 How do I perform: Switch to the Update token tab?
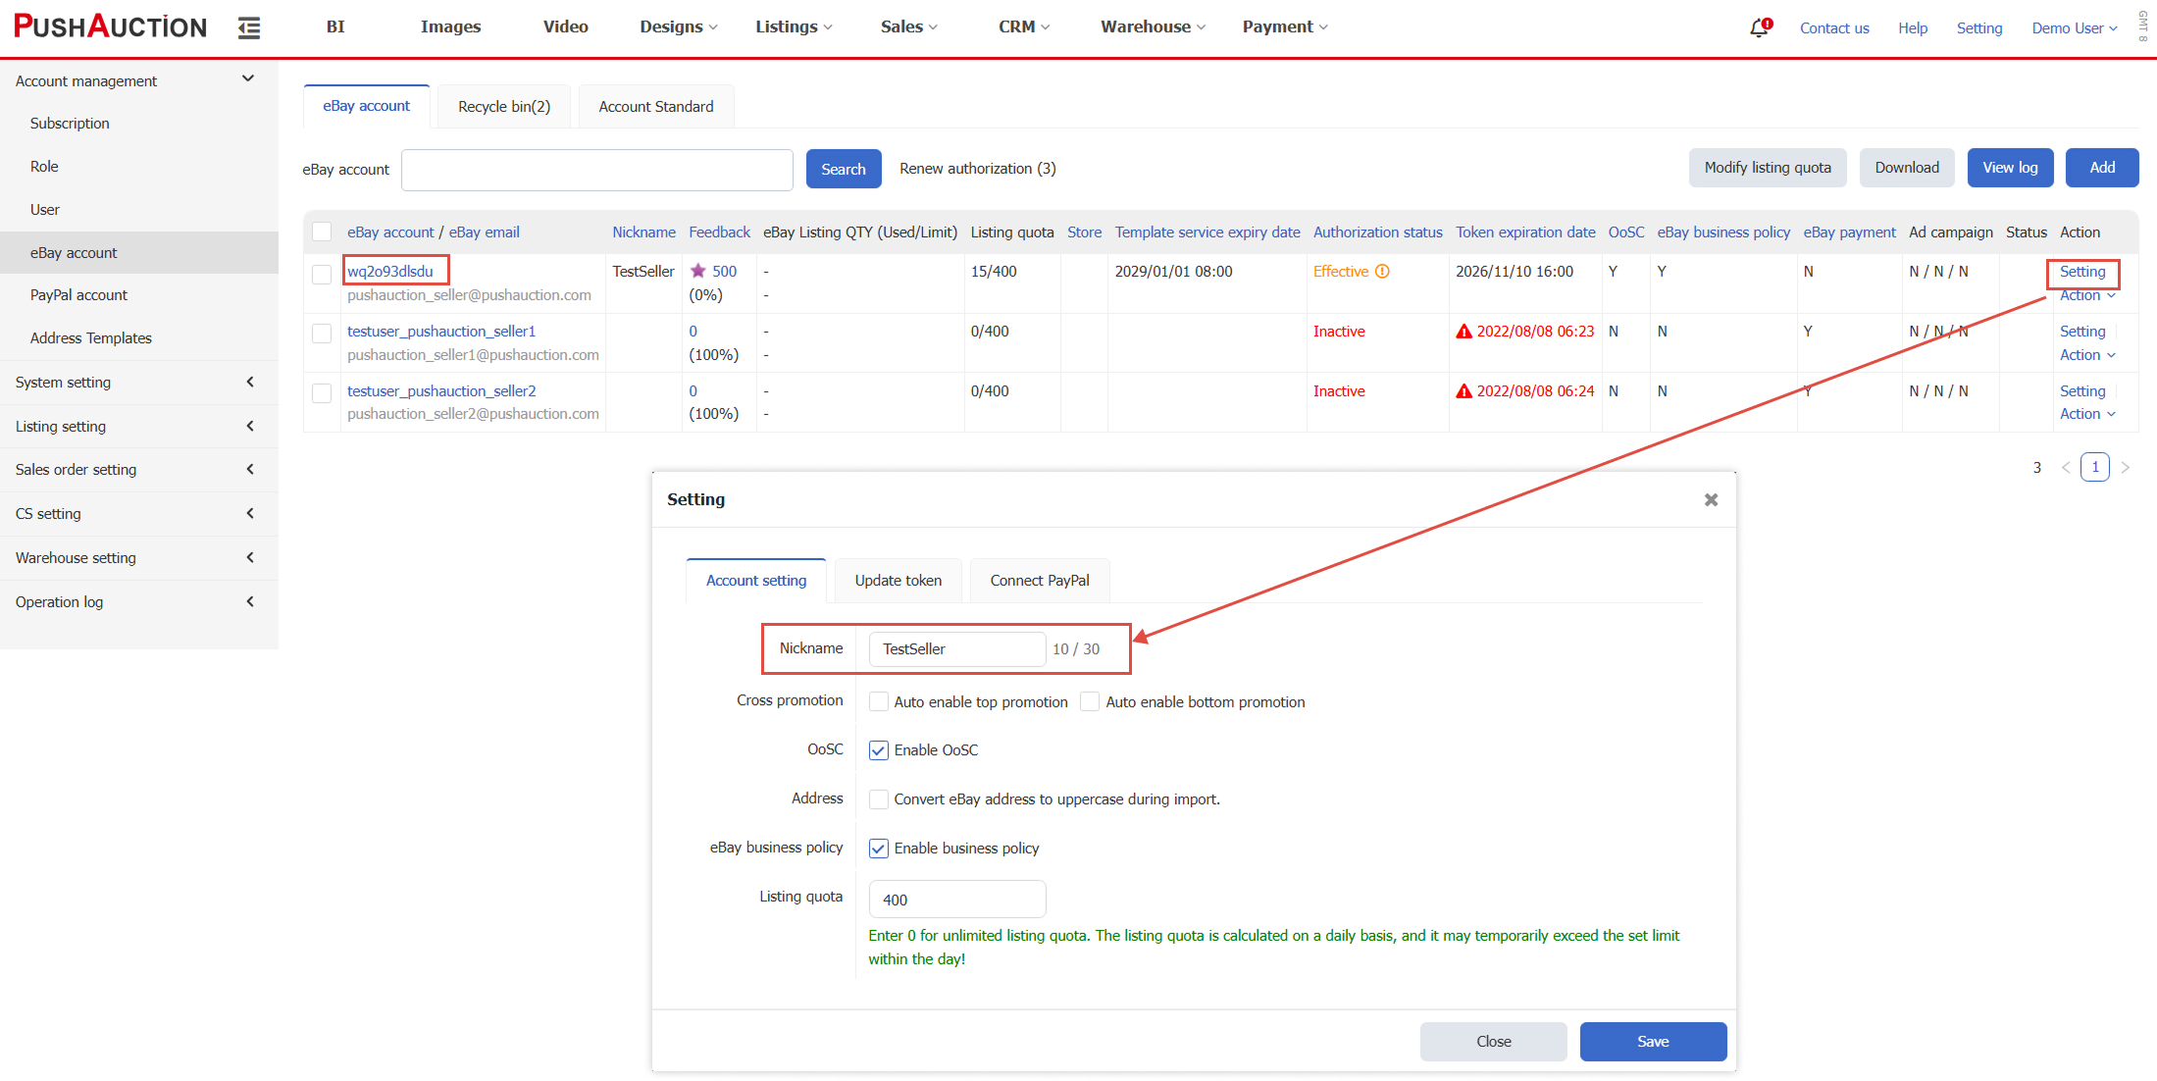898,581
